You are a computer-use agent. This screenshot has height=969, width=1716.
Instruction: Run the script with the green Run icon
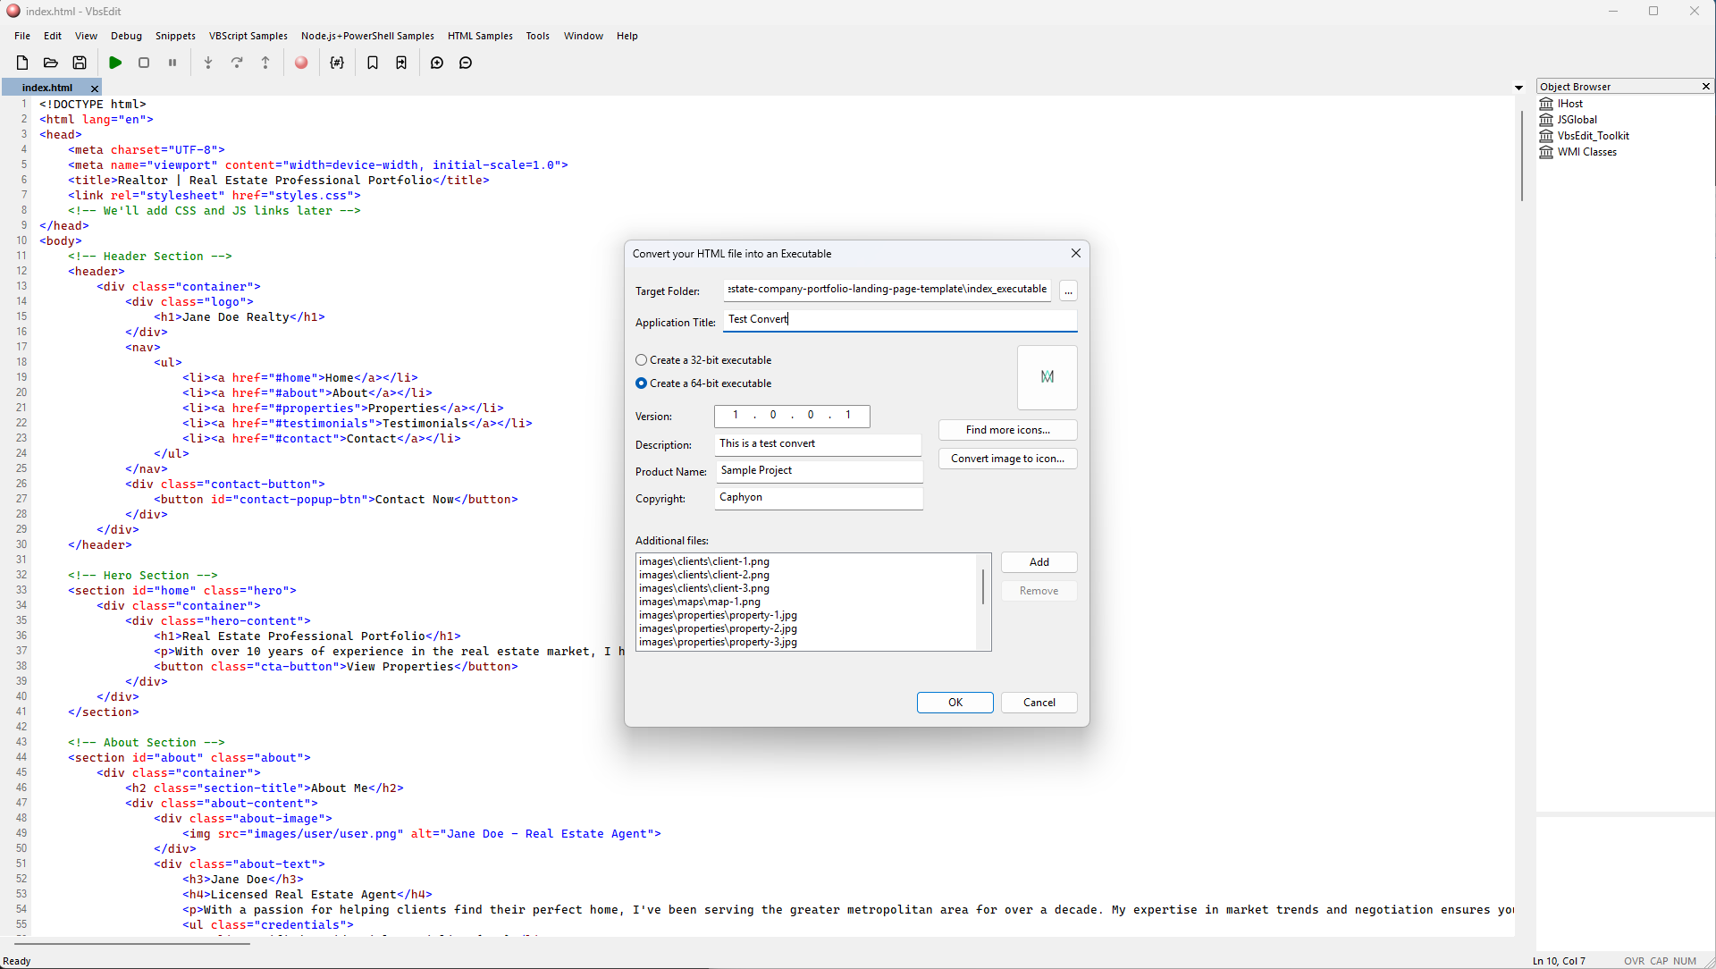pos(115,63)
